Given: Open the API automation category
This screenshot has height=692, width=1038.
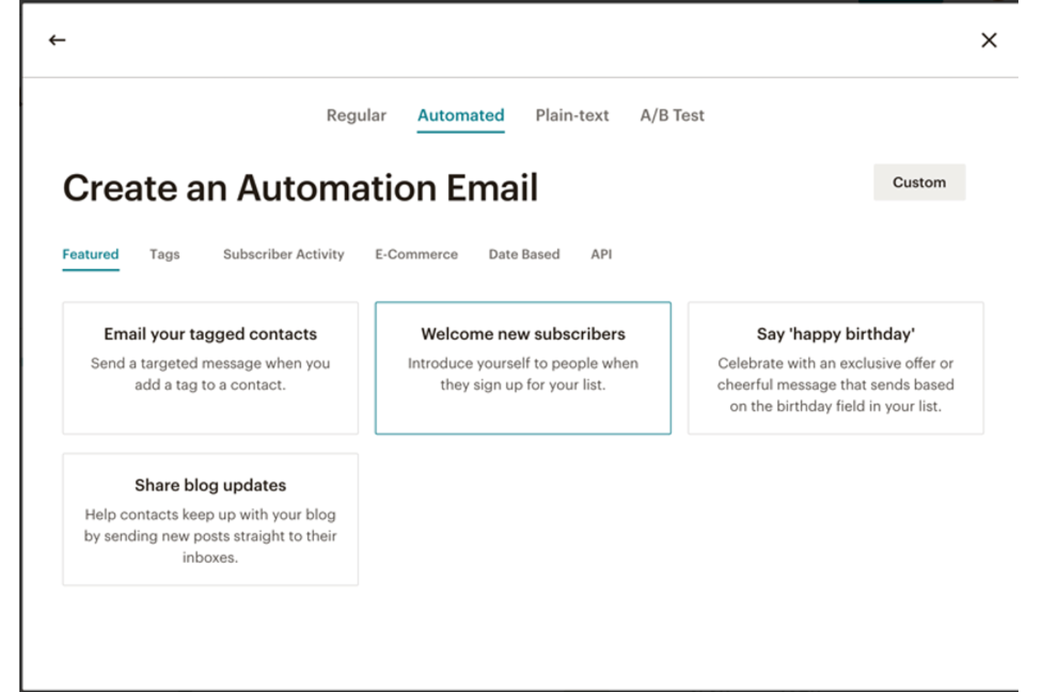Looking at the screenshot, I should click(600, 255).
